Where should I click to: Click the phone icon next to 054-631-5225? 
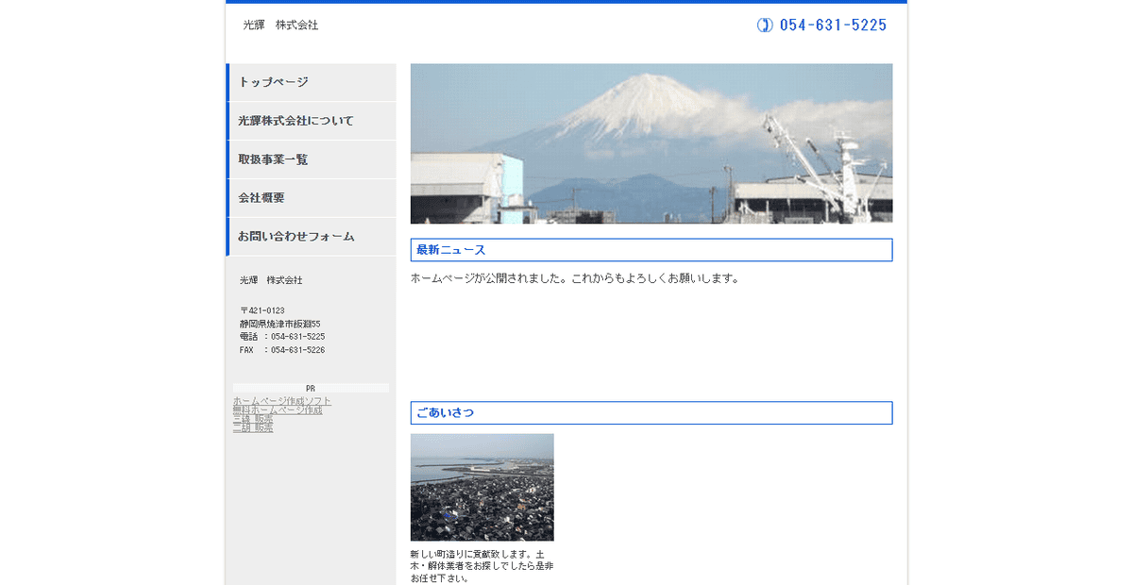pos(764,25)
